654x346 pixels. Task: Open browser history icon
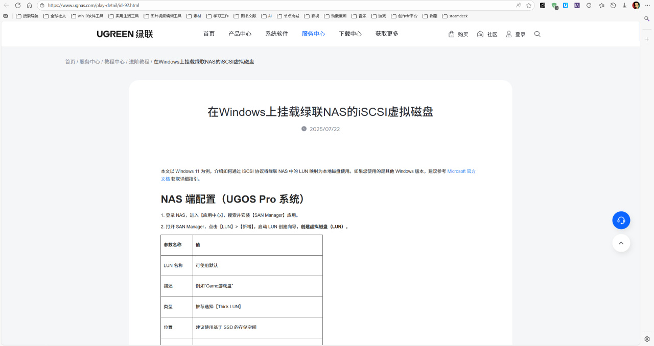(x=613, y=5)
